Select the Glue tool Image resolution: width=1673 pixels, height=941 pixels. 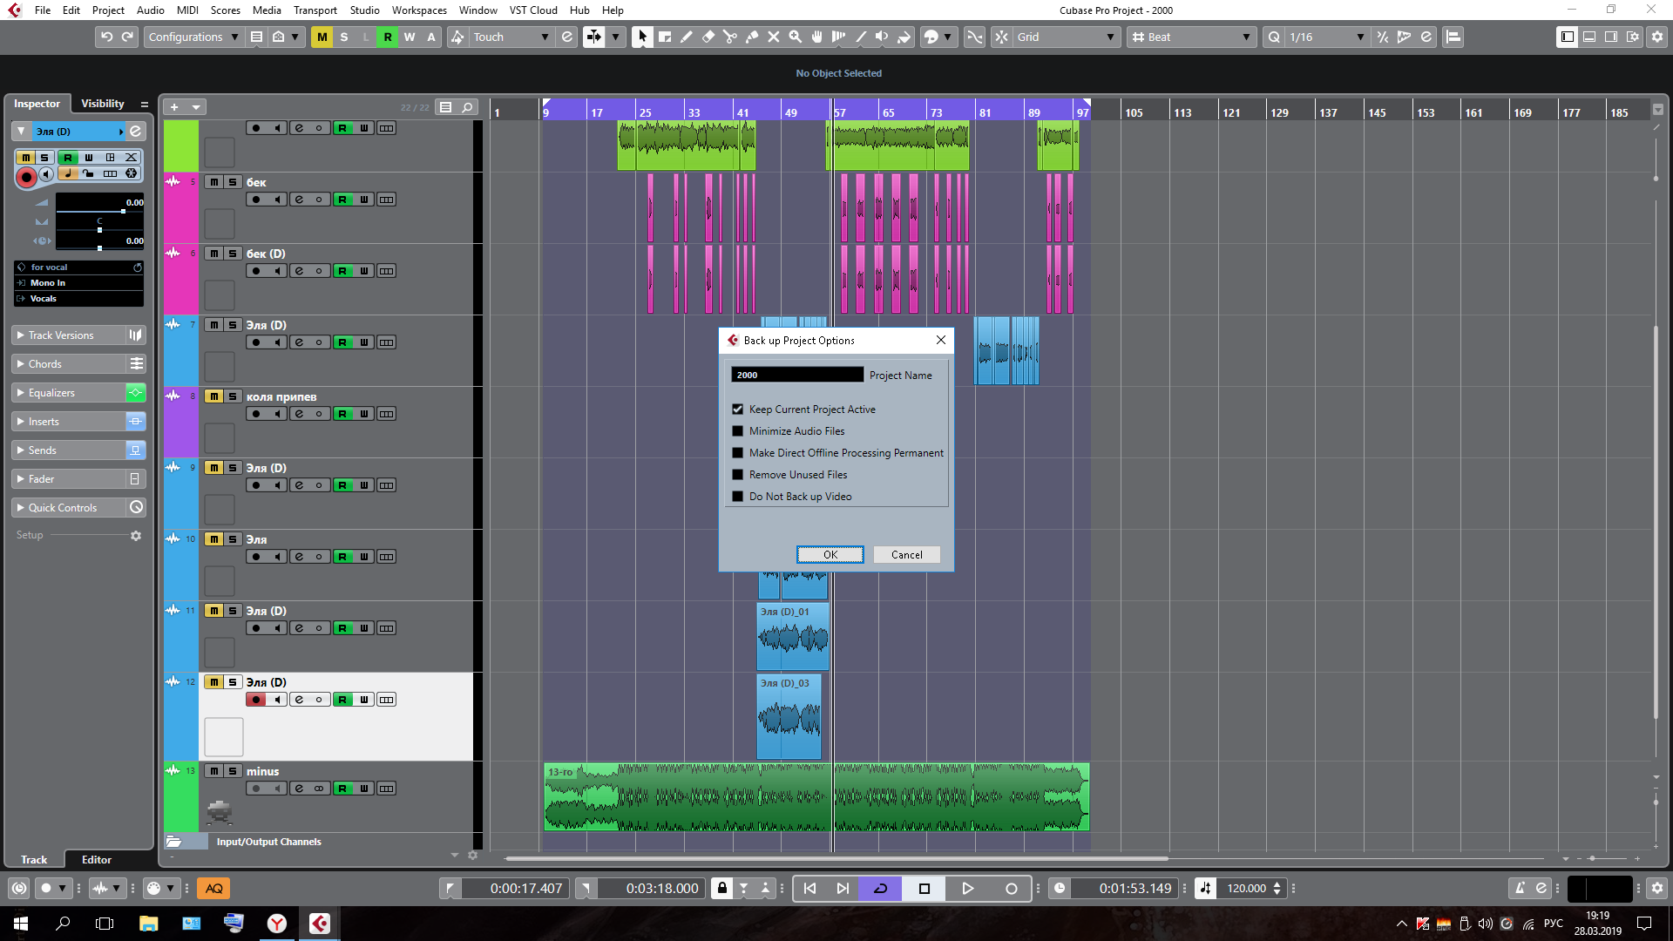752,37
